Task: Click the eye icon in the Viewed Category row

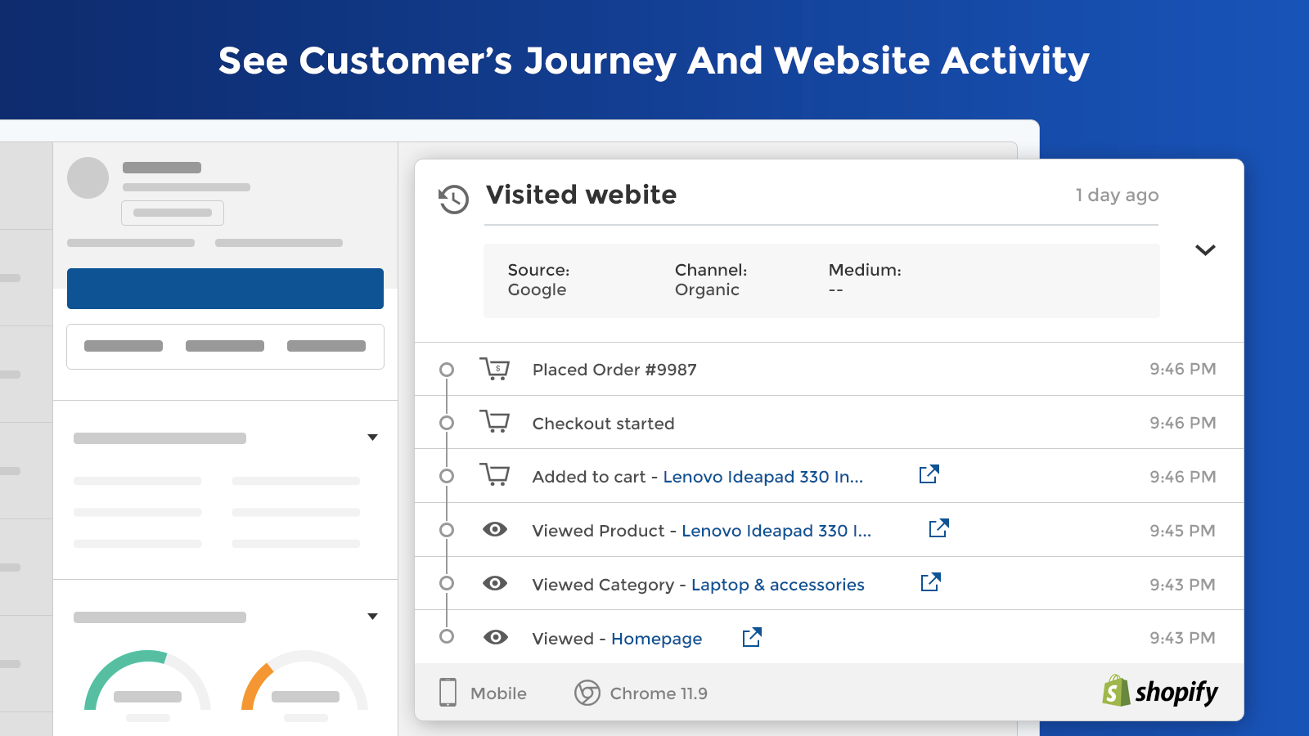Action: (x=495, y=583)
